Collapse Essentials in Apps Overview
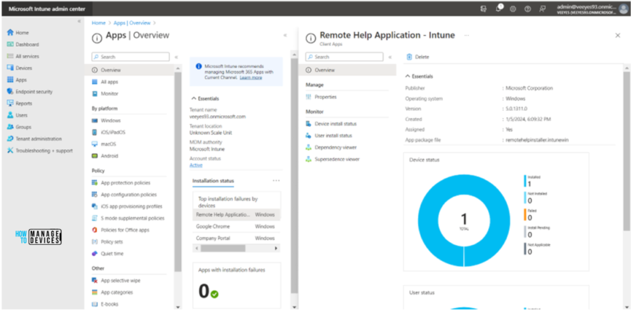 (x=205, y=98)
